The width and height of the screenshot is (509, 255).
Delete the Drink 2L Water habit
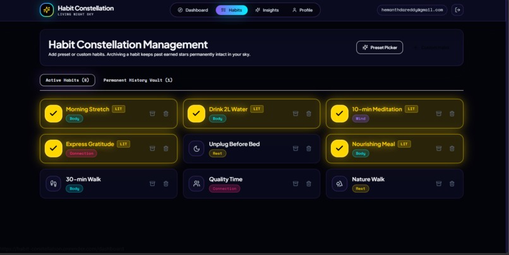309,113
